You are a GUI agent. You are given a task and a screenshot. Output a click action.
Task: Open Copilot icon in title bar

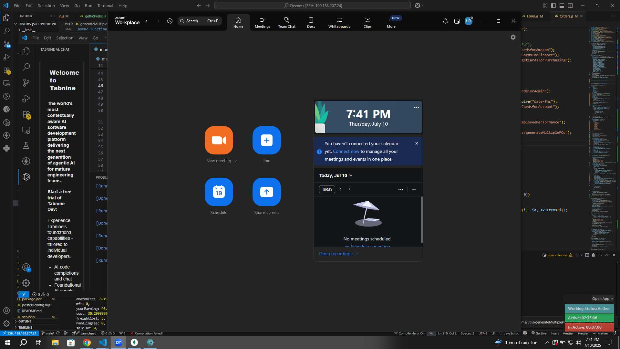(417, 5)
